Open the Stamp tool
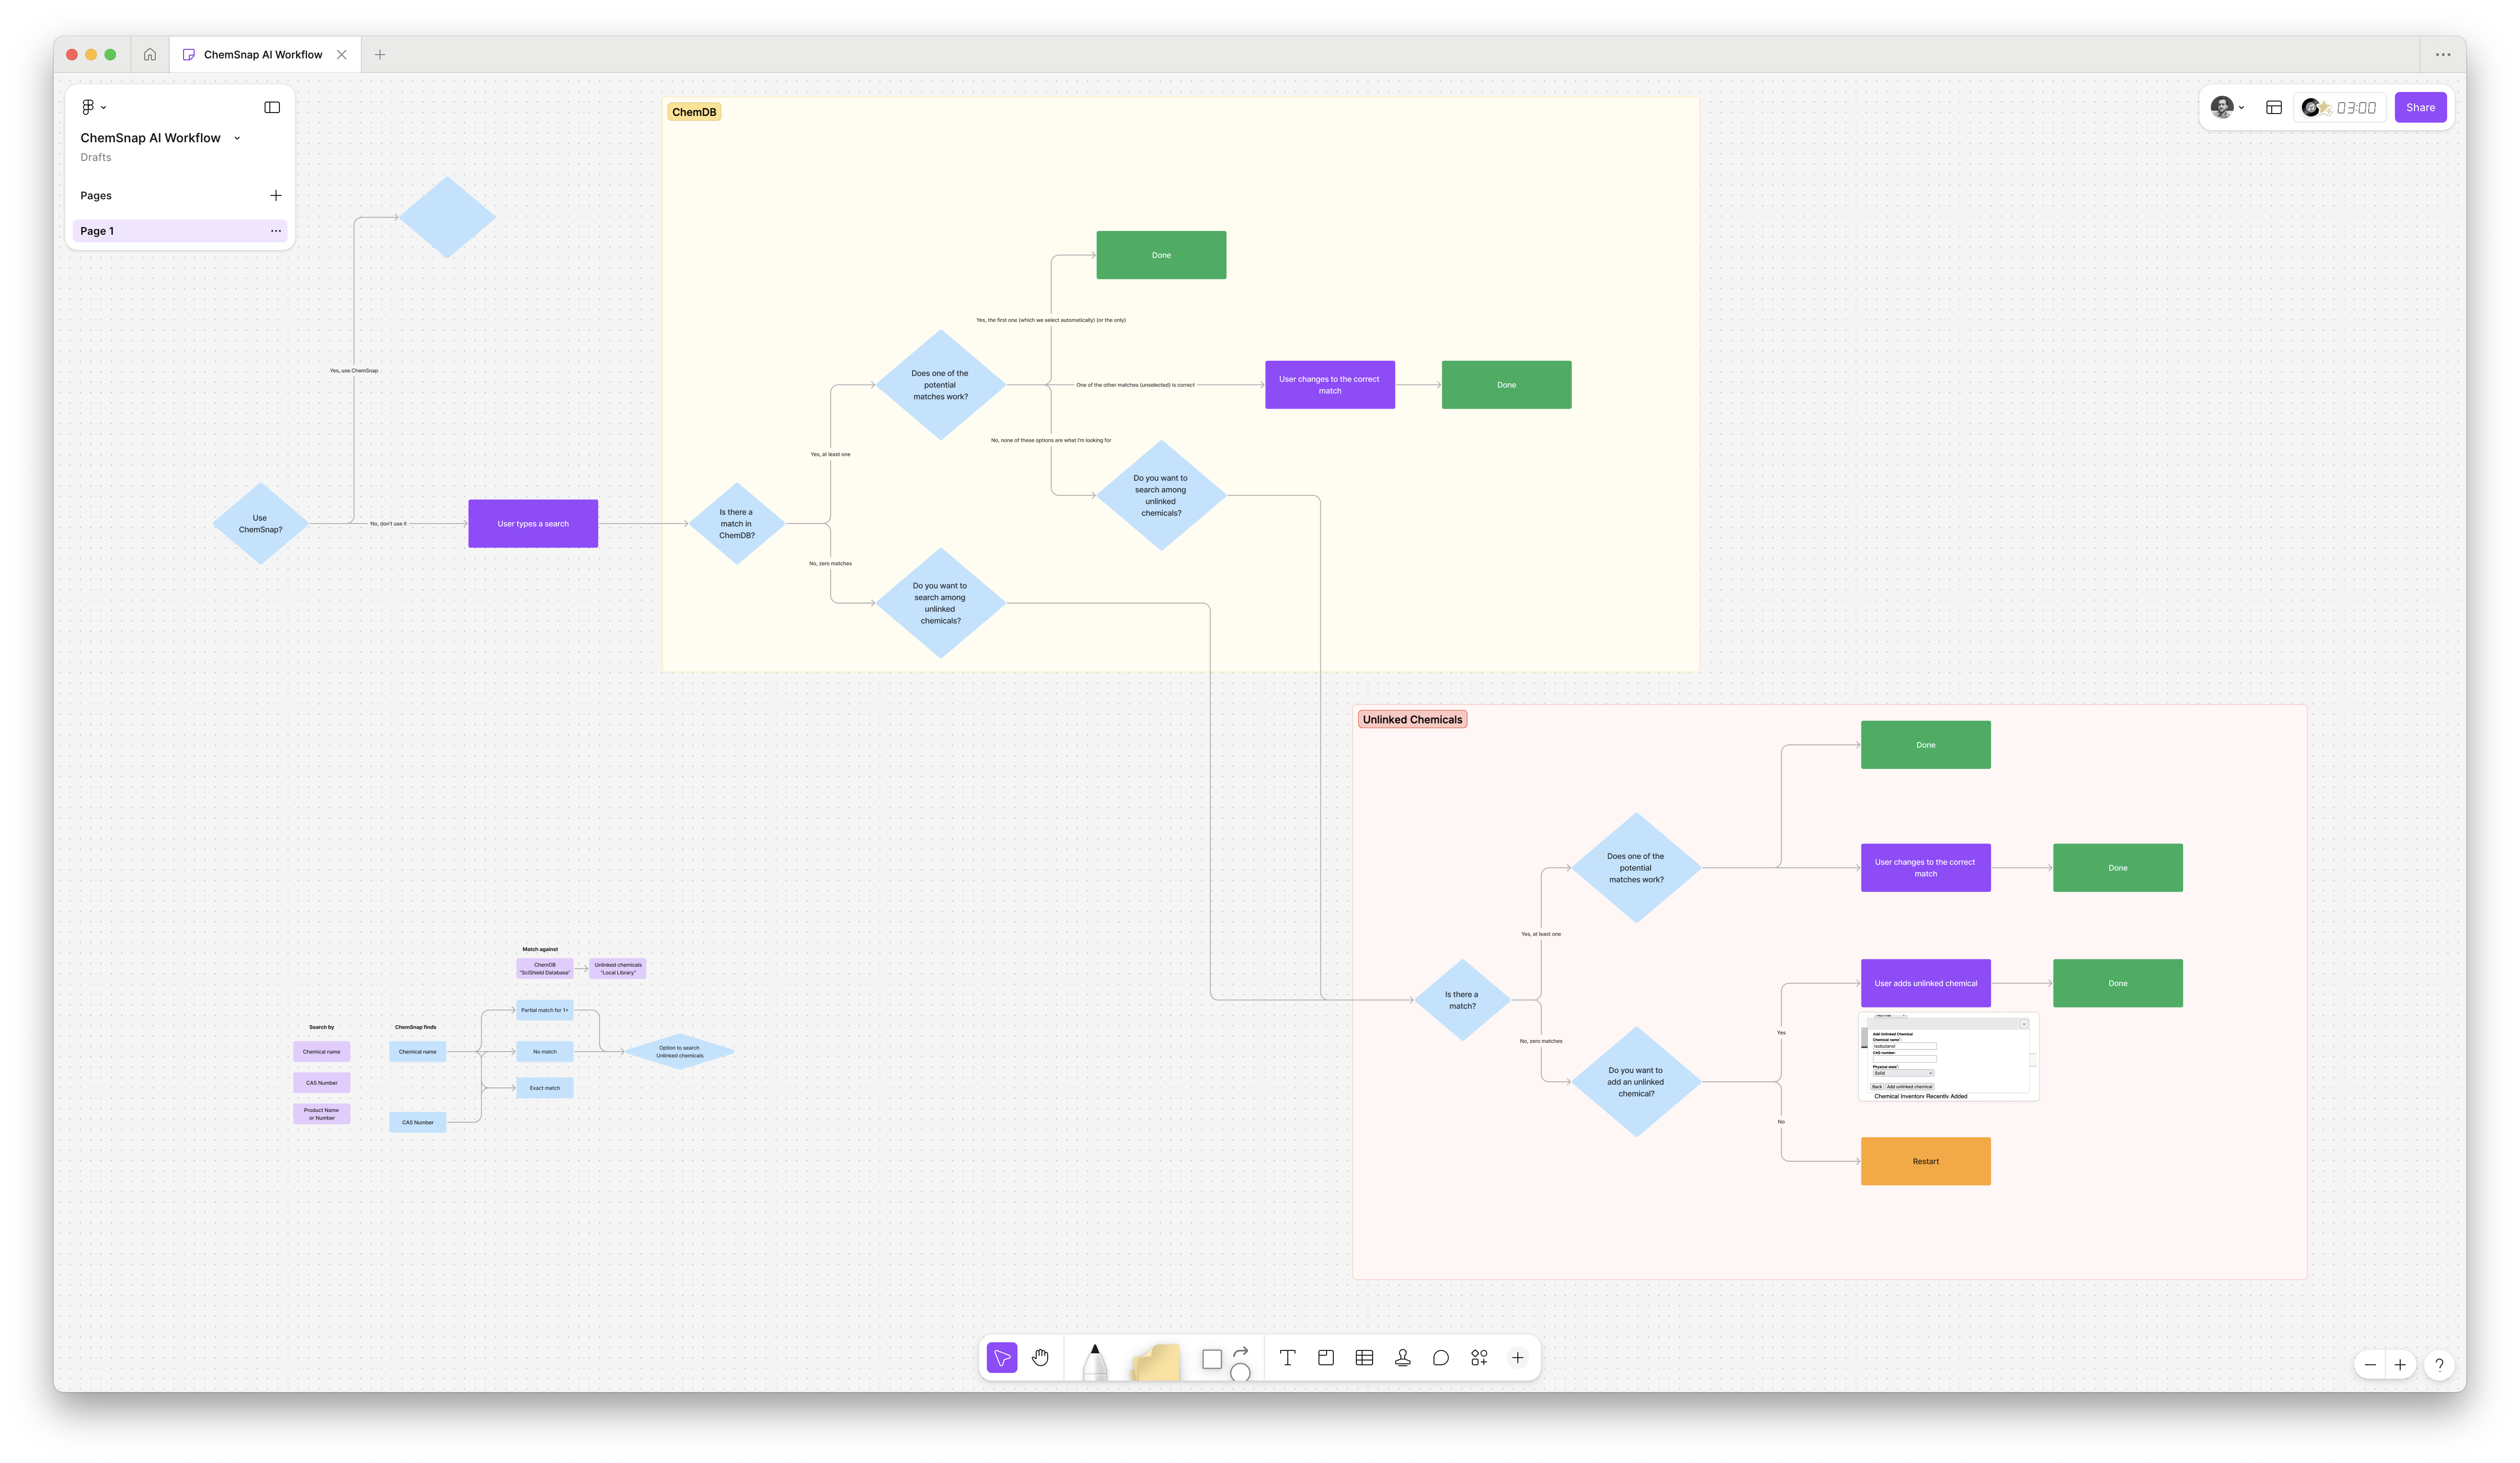This screenshot has width=2520, height=1463. [x=1402, y=1357]
